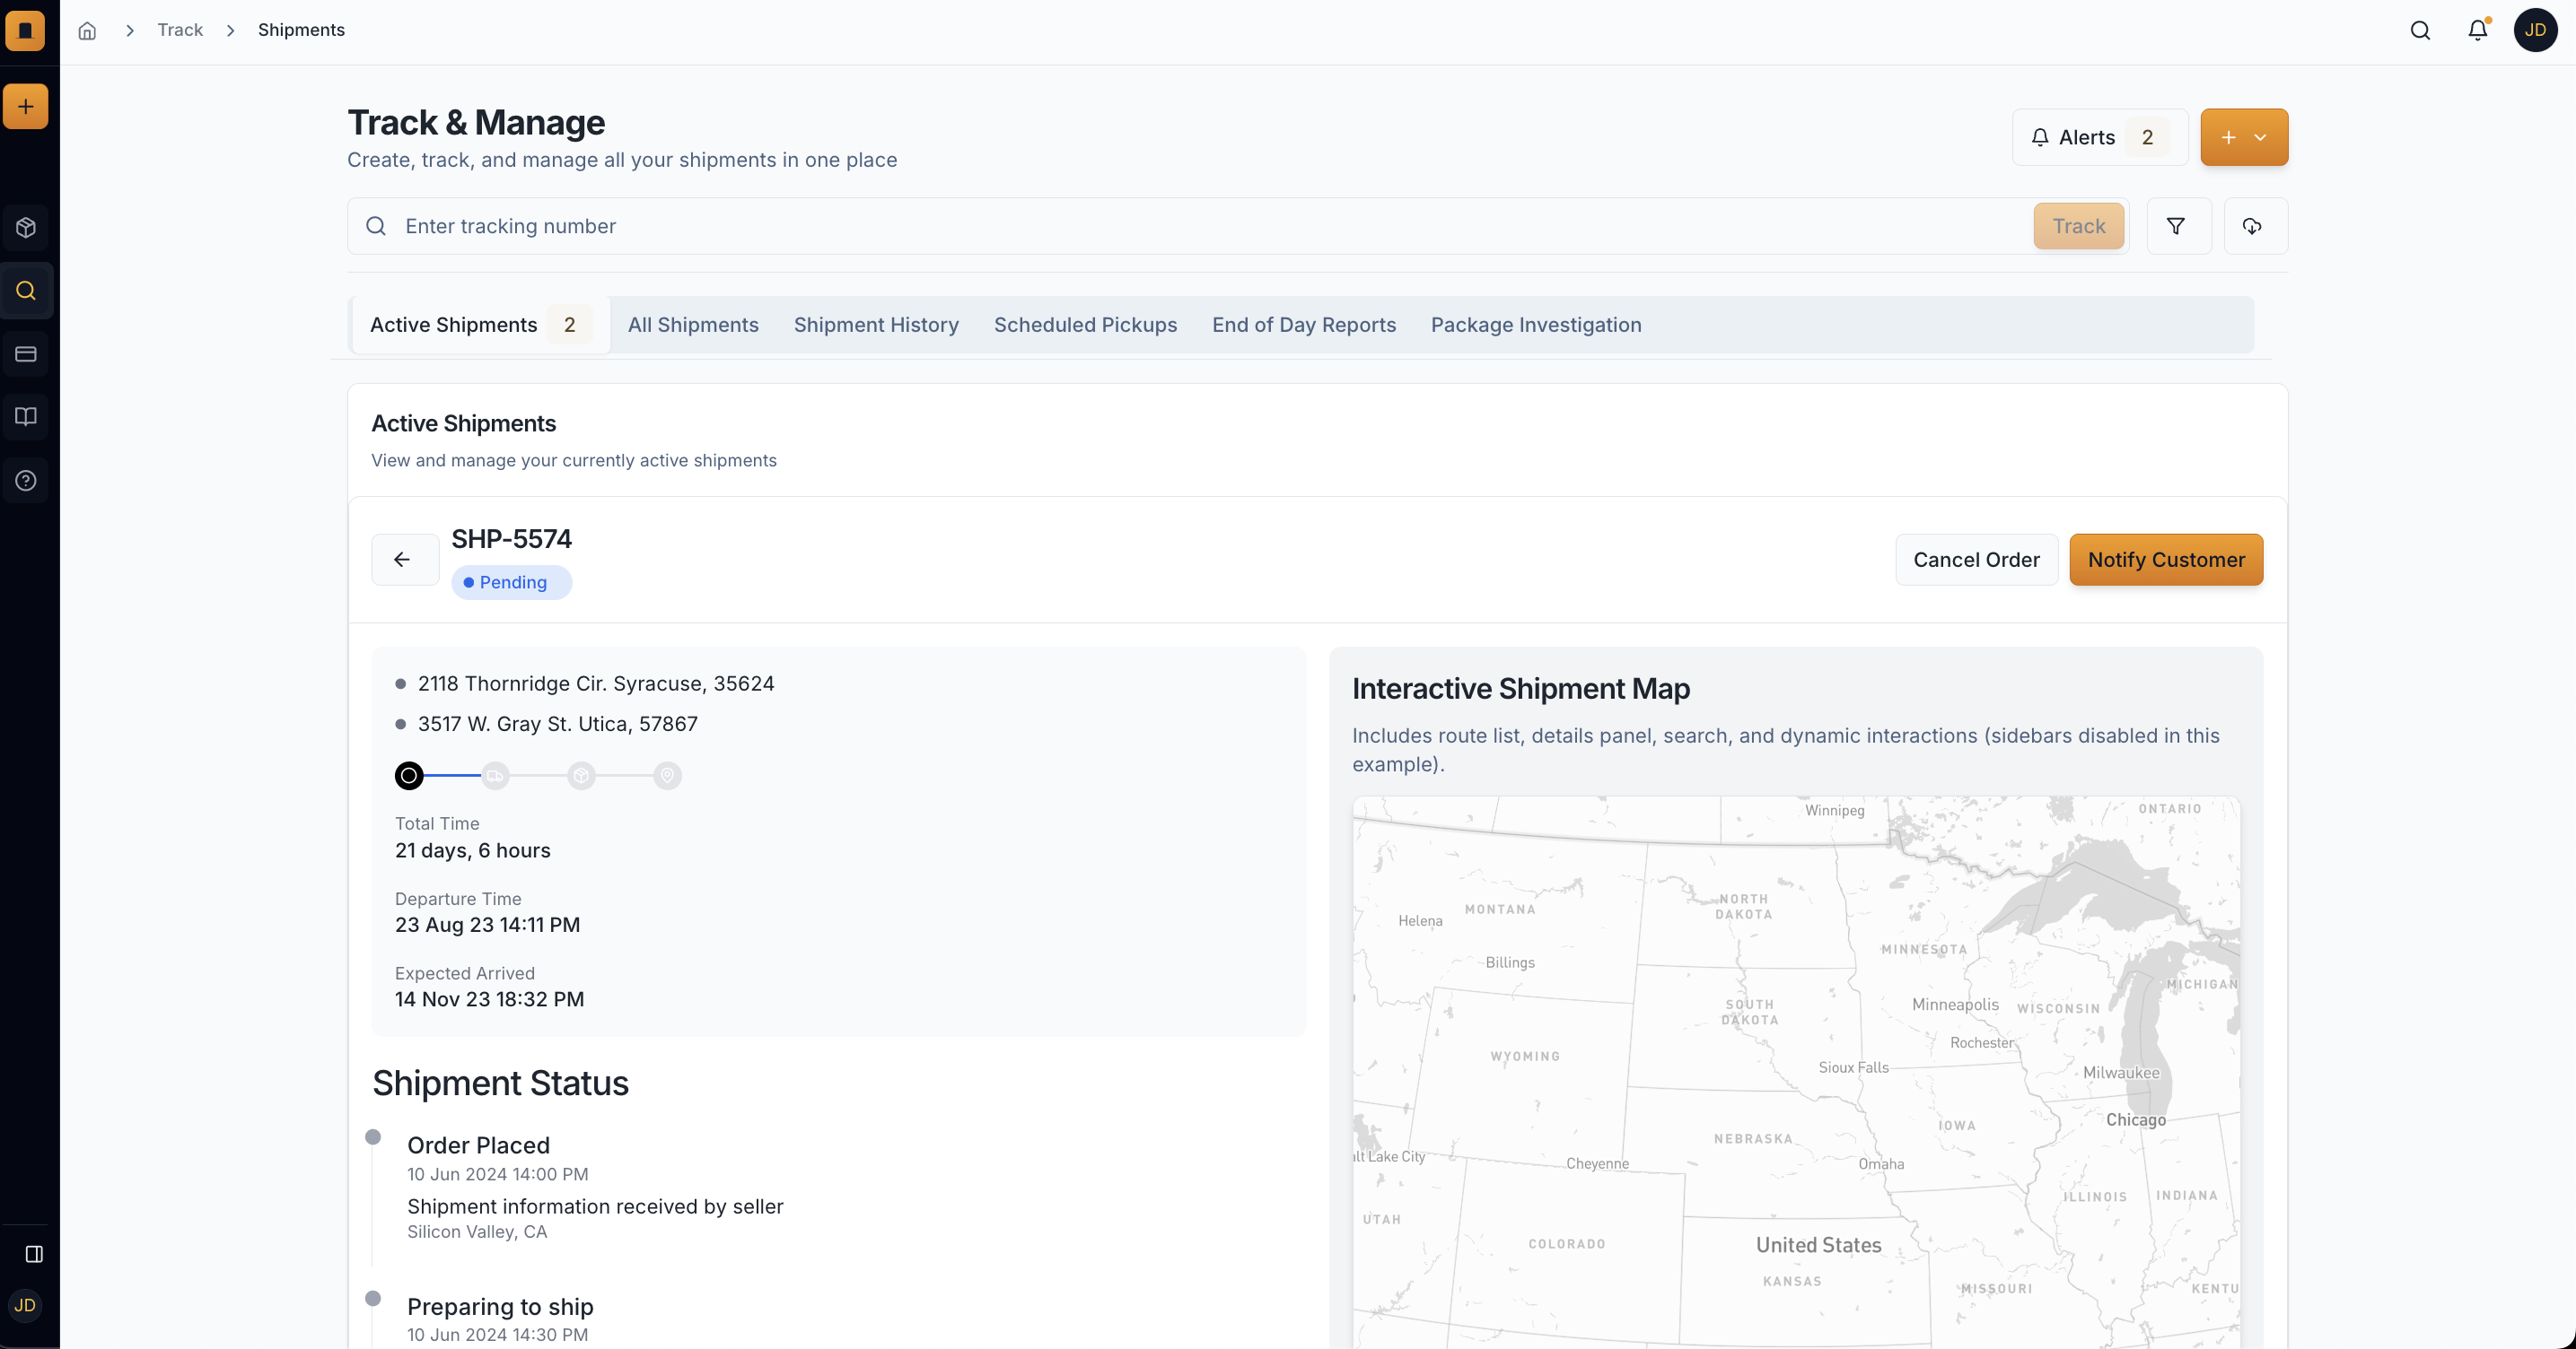
Task: Open the book guide sidebar icon
Action: 26,417
